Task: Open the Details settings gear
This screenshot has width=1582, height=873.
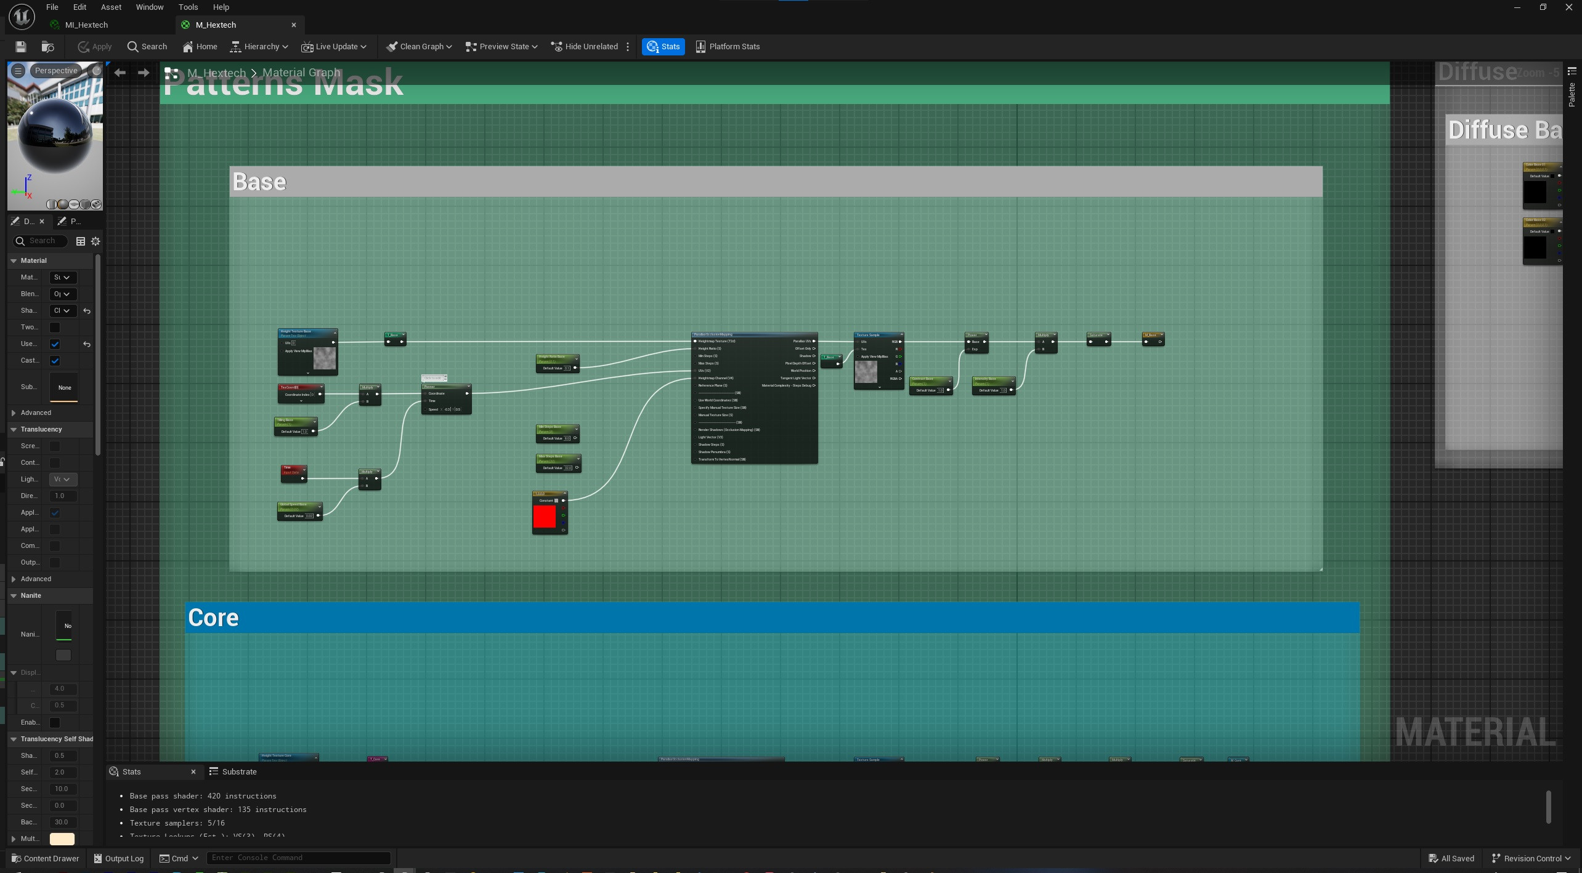Action: (95, 241)
